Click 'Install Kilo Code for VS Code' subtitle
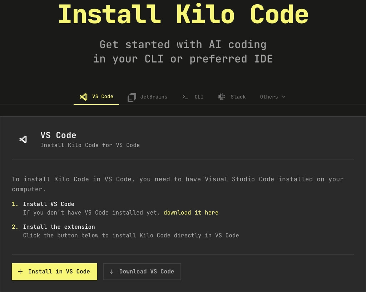This screenshot has height=292, width=366. [x=90, y=145]
